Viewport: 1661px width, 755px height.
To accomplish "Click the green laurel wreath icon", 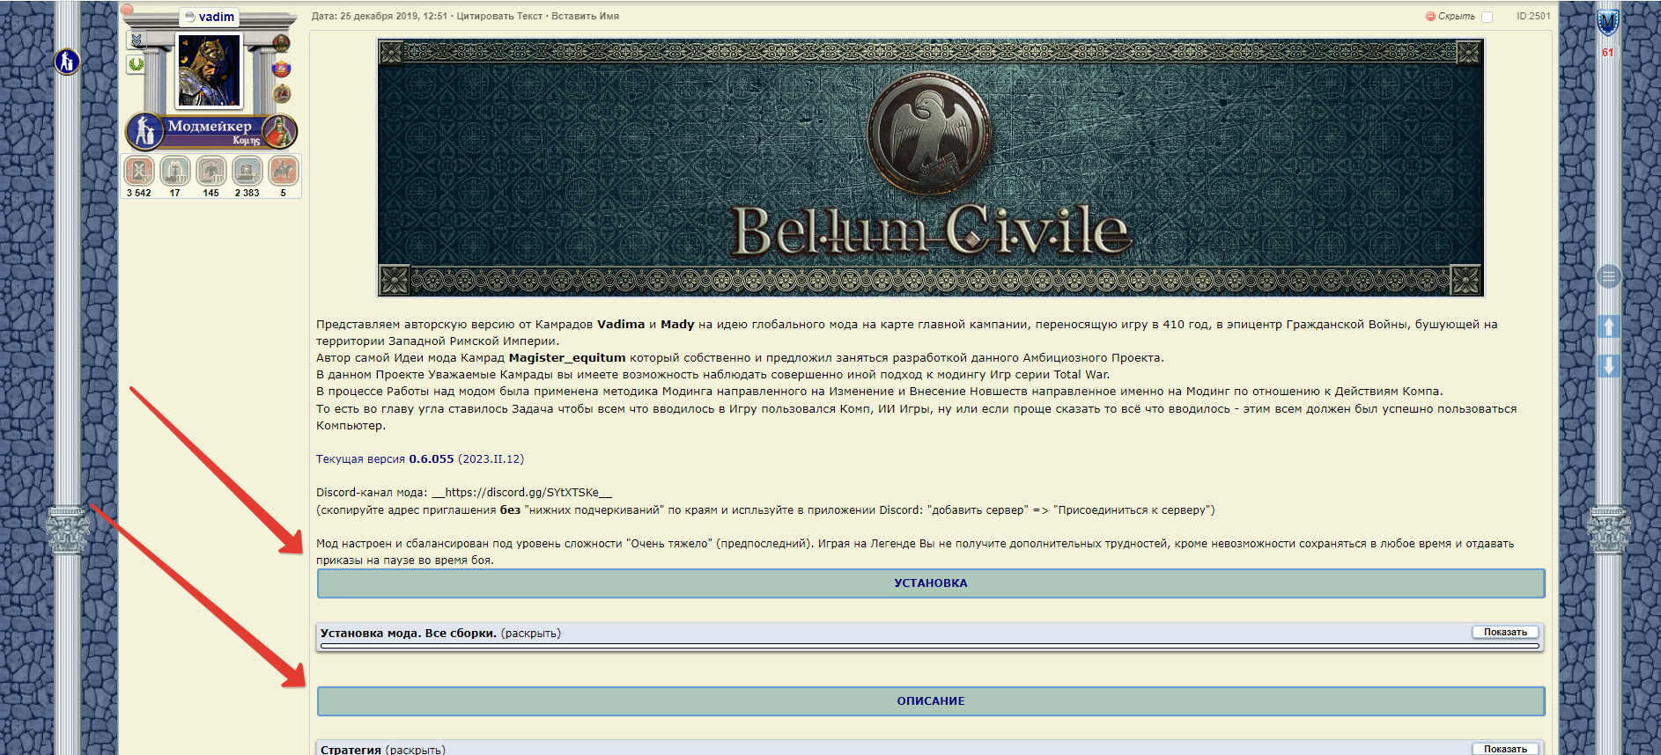I will 137,64.
